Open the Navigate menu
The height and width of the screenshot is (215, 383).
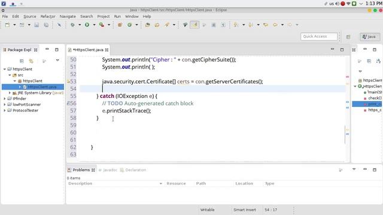coord(68,17)
